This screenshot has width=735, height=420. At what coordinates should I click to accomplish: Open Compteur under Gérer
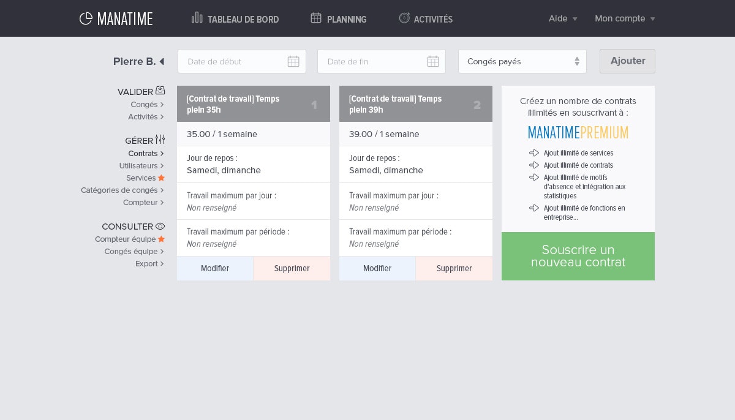[x=140, y=203]
